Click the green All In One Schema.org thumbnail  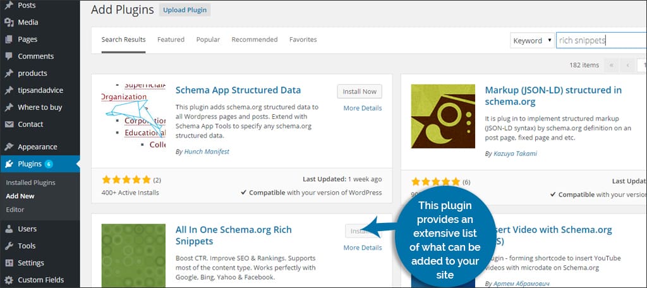[x=133, y=256]
